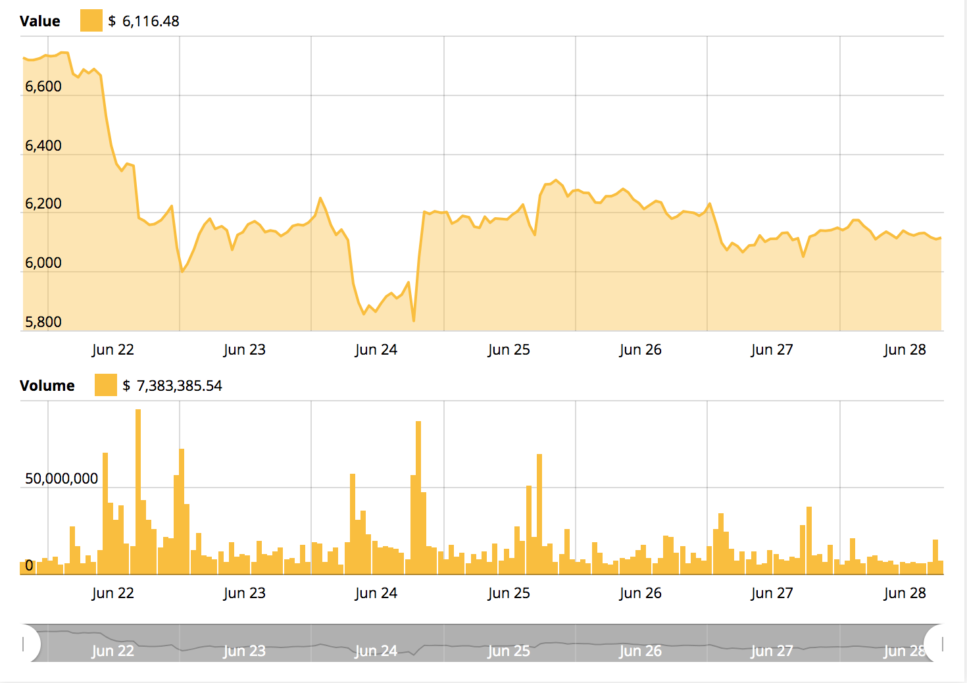Image resolution: width=967 pixels, height=683 pixels.
Task: Click the orange Value legend swatch
Action: 90,20
